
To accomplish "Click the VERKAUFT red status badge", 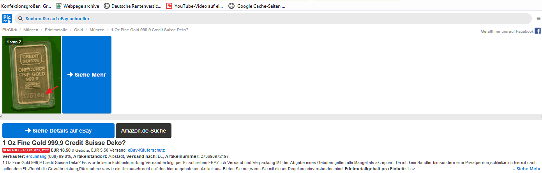I will pyautogui.click(x=26, y=150).
